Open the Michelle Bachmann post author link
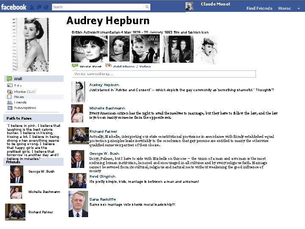Screen dimensions: 305x229 click(x=107, y=108)
